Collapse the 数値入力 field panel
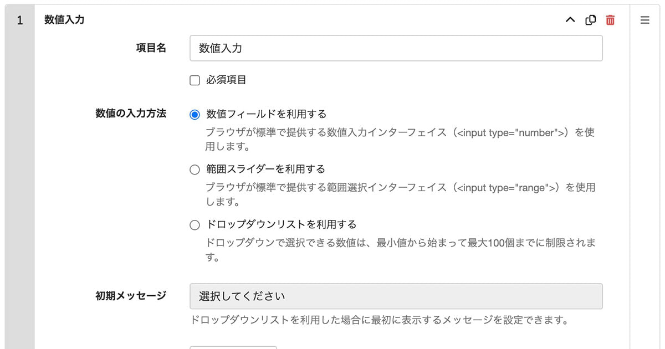The width and height of the screenshot is (665, 349). coord(570,20)
